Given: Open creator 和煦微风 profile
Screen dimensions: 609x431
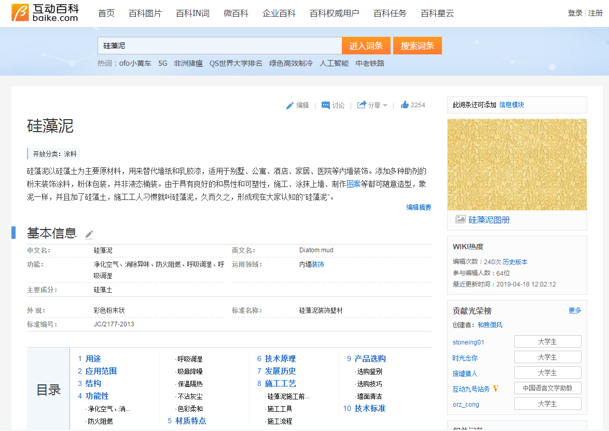Looking at the screenshot, I should [490, 325].
